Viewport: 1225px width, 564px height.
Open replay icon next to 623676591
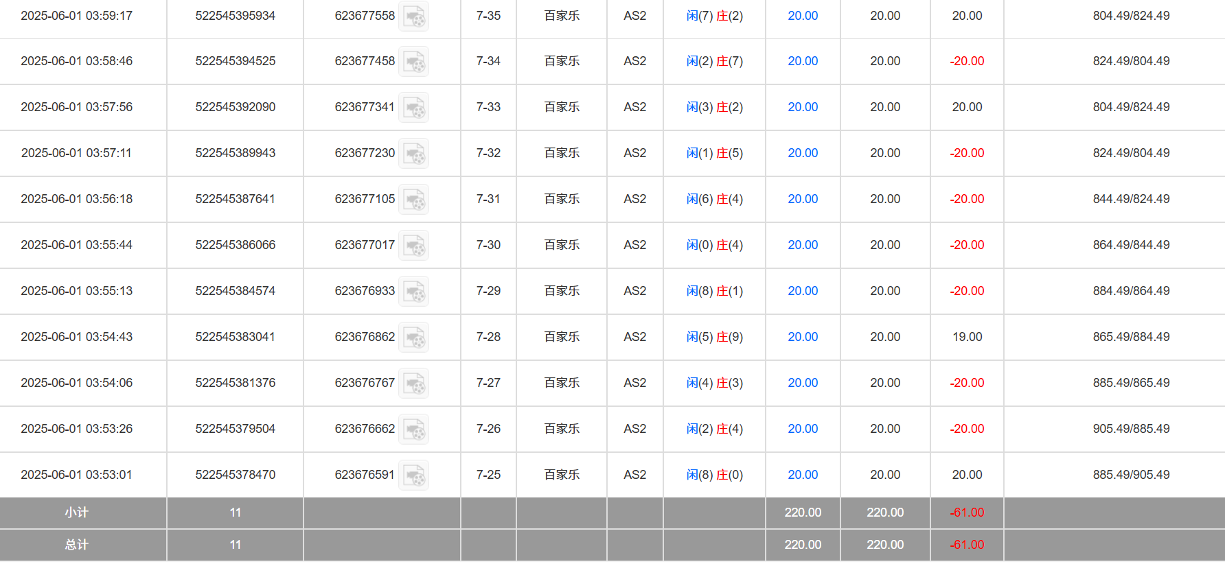click(414, 475)
